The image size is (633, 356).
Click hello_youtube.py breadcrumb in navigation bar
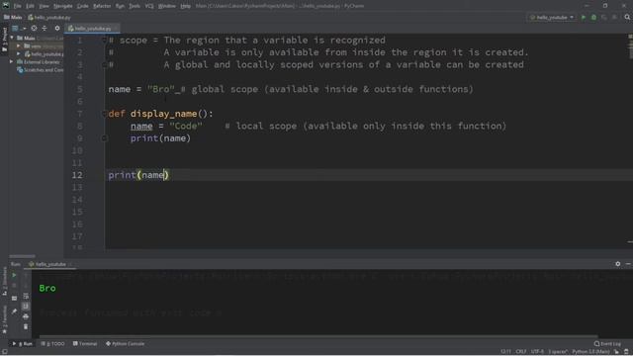coord(49,18)
